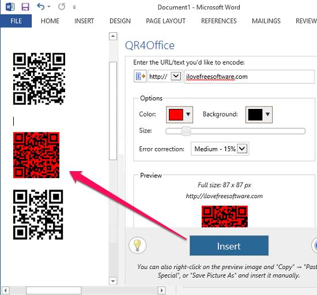The image size is (317, 295).
Task: Click the light bulb tips icon
Action: 138,245
